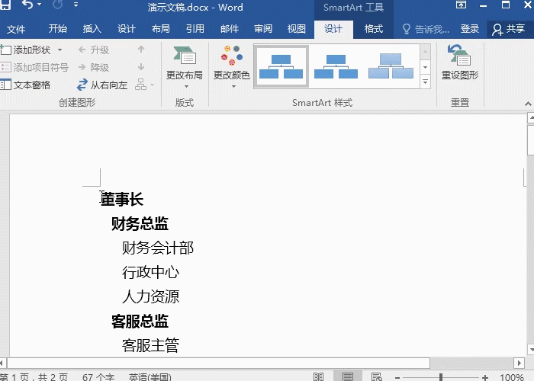
Task: Click the zoom slider handle
Action: 441,377
